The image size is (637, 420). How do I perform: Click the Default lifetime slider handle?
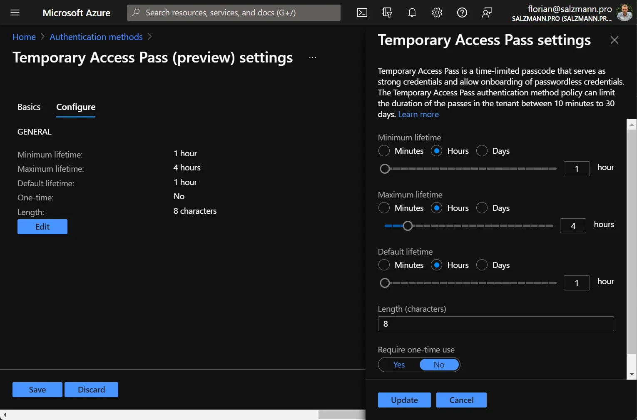coord(385,283)
